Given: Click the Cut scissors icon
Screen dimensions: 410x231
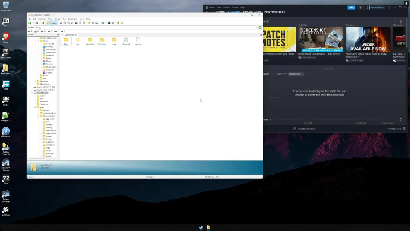Looking at the screenshot, I should pos(61,23).
